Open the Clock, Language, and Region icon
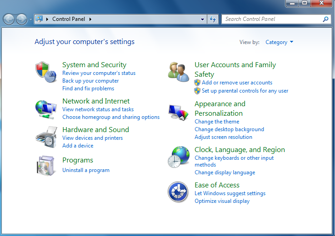This screenshot has width=335, height=236. [x=179, y=157]
